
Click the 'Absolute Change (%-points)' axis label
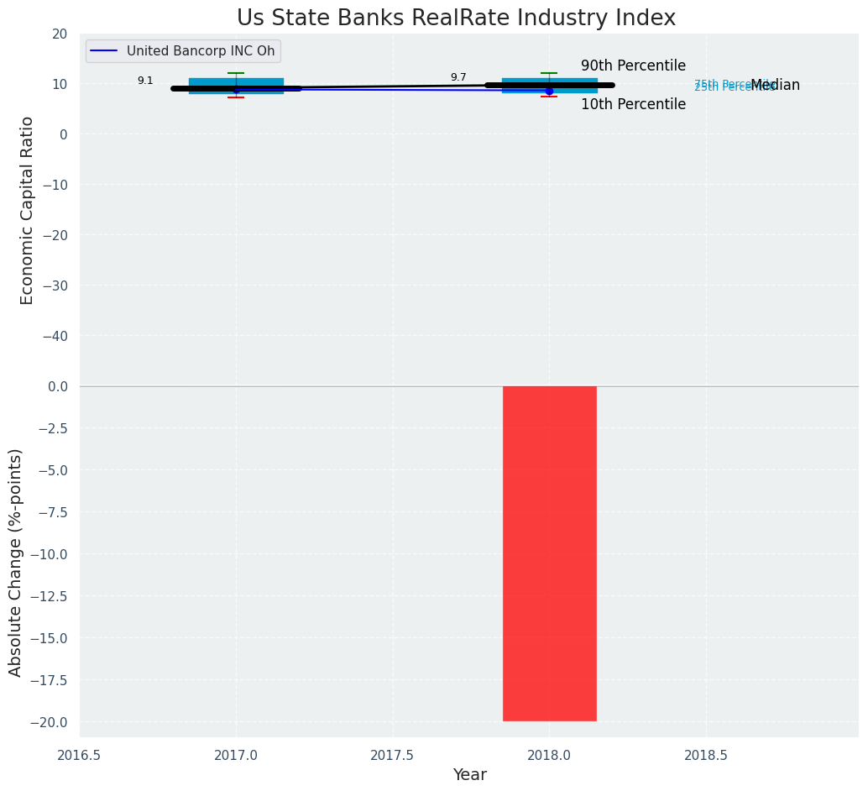coord(16,562)
